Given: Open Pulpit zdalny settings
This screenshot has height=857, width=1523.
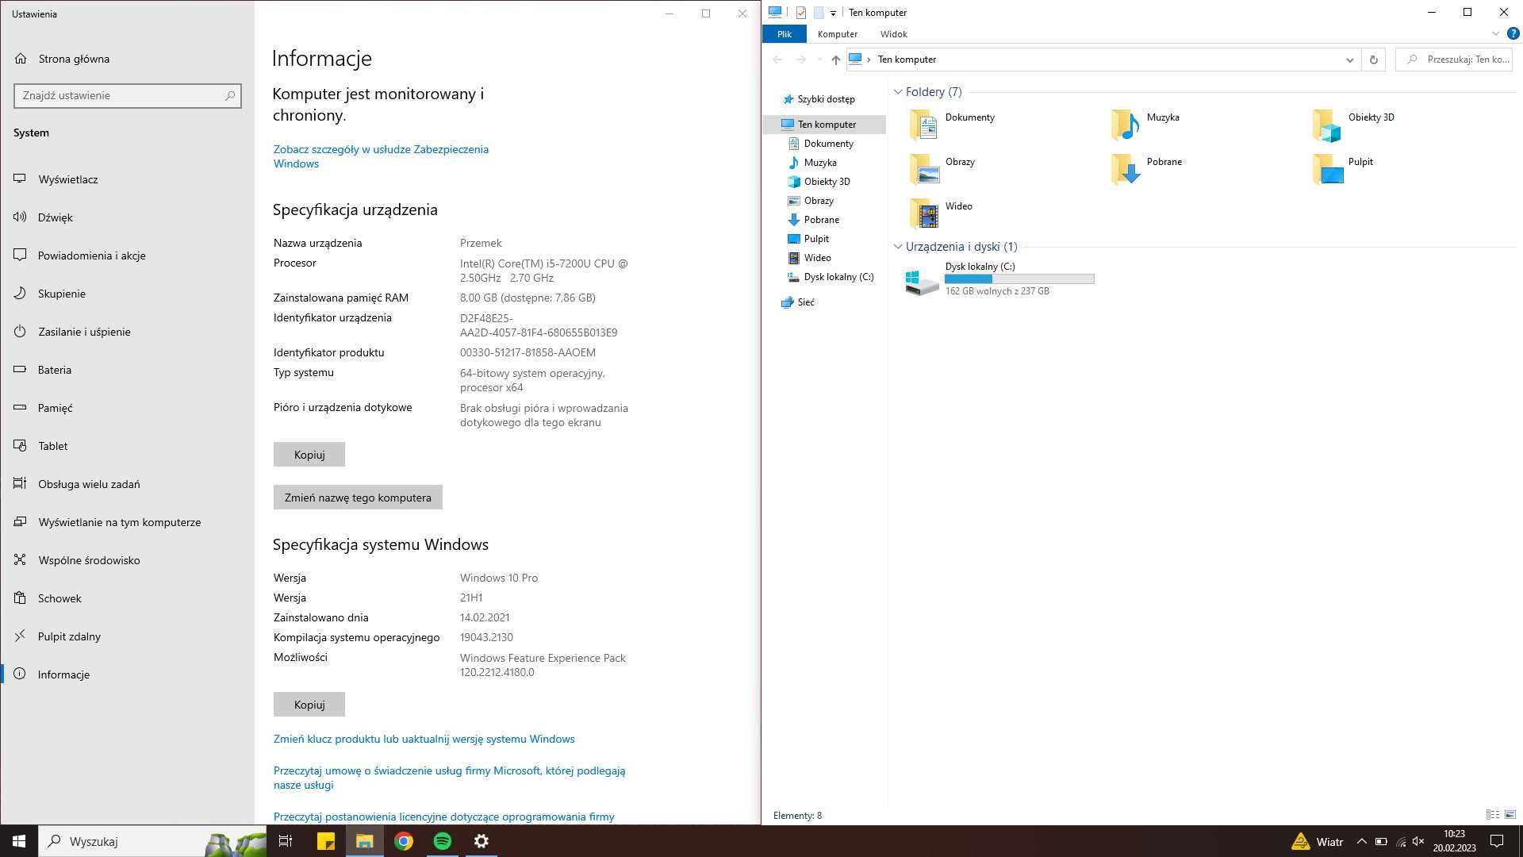Looking at the screenshot, I should pos(127,636).
